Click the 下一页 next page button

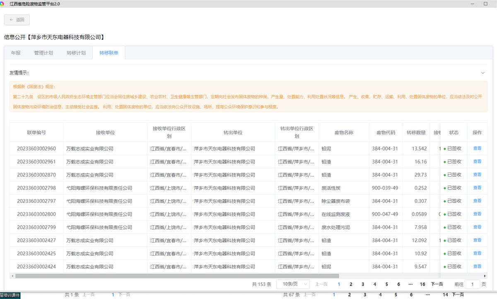point(437,284)
